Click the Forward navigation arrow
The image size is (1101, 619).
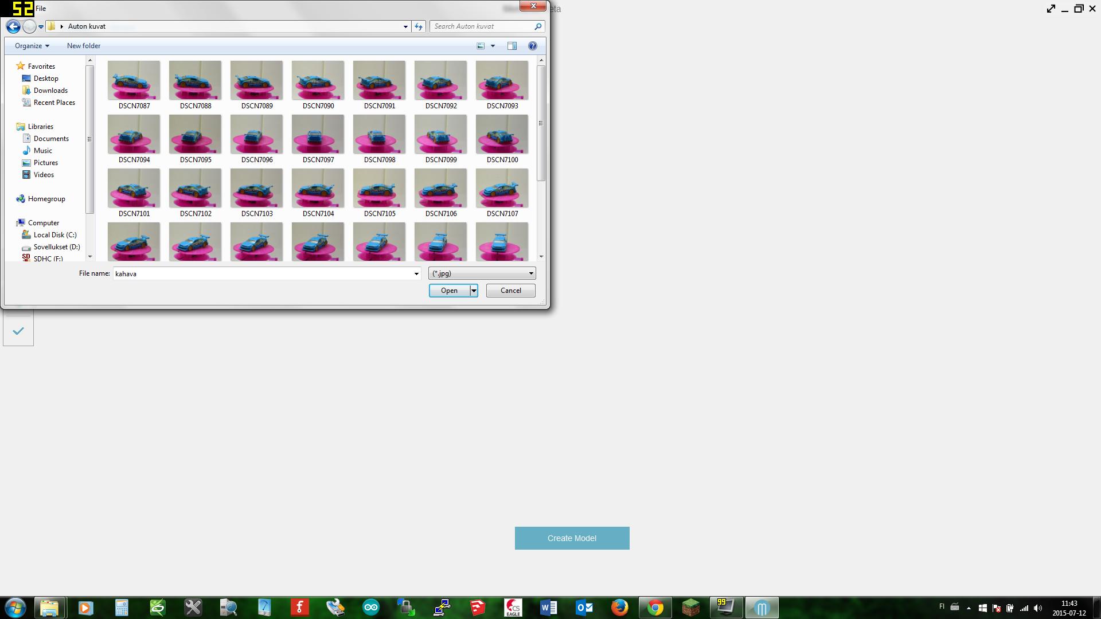29,26
